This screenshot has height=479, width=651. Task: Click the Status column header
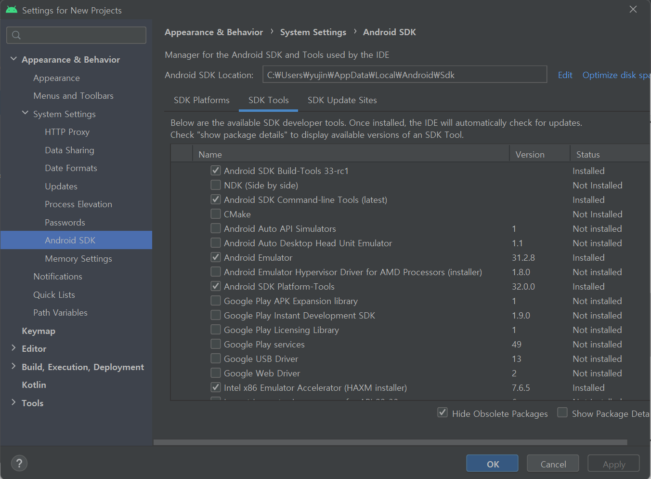click(x=610, y=154)
